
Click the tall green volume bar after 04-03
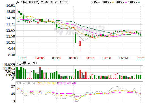[75, 74]
